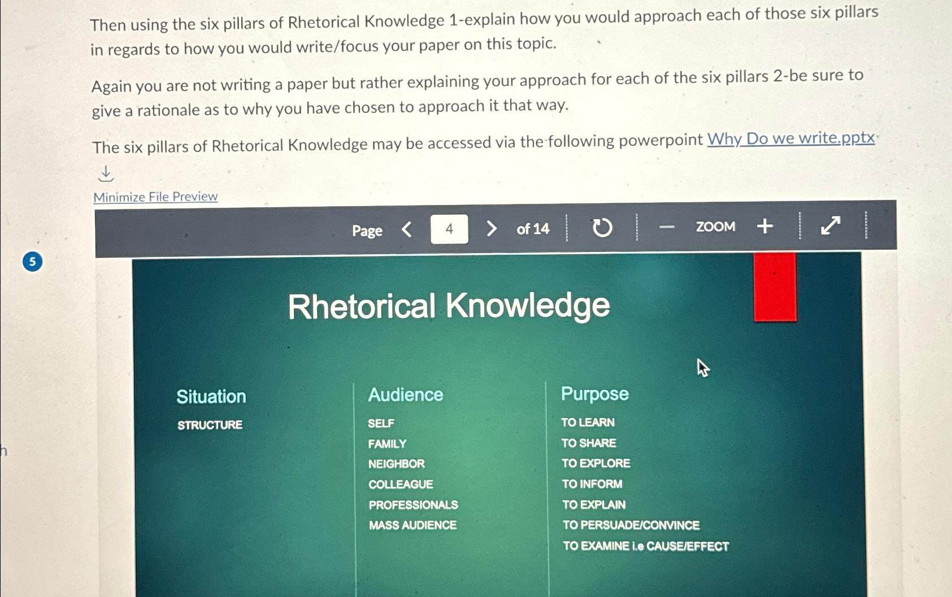The image size is (952, 597).
Task: Zoom out of the slide preview
Action: (667, 226)
